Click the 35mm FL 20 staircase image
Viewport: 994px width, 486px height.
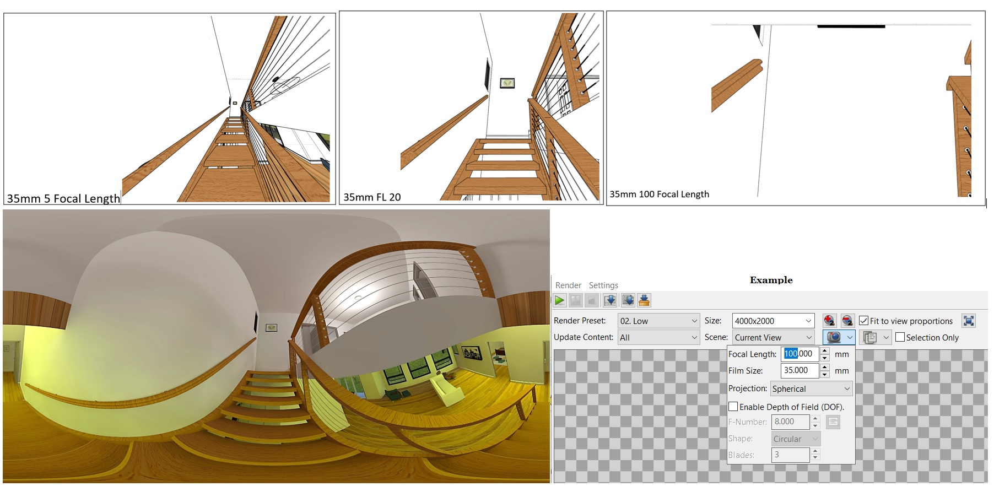tap(471, 107)
